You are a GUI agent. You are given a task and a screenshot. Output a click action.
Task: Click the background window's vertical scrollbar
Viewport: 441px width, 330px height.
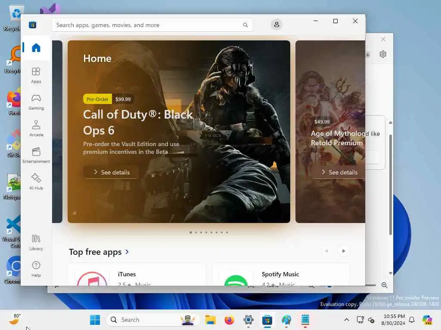point(390,185)
